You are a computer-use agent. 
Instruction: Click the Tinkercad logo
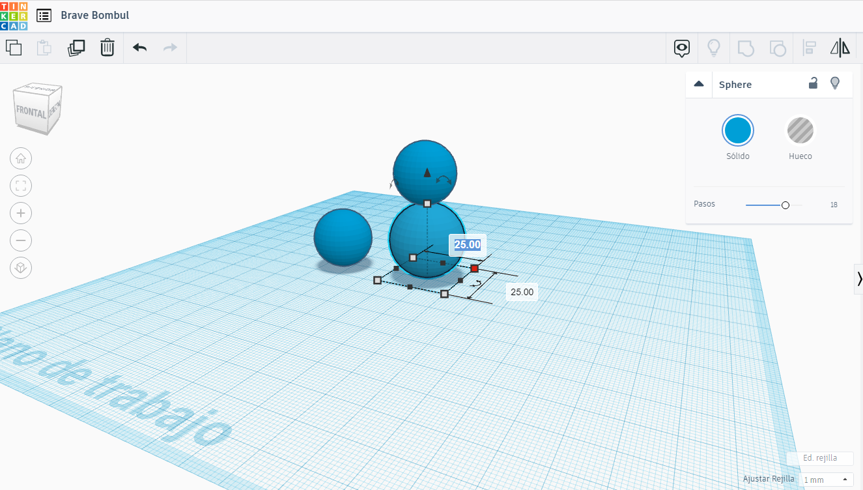tap(14, 16)
